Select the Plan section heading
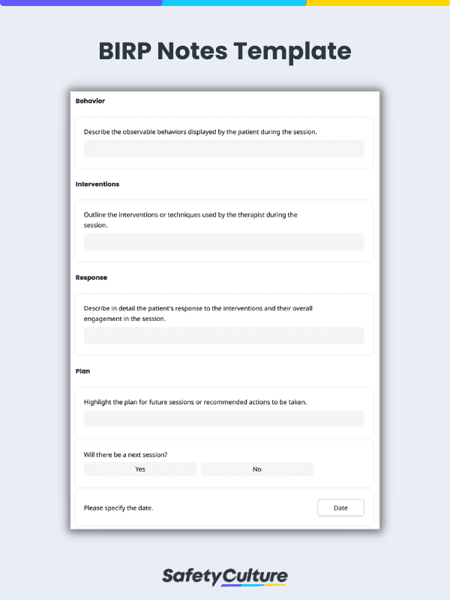 82,371
